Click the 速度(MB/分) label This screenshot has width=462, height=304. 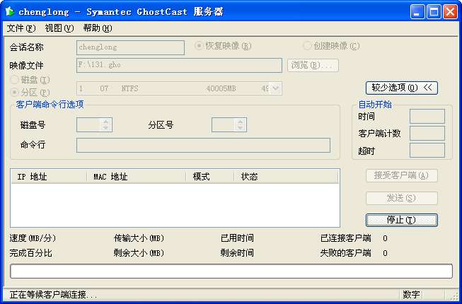point(33,238)
